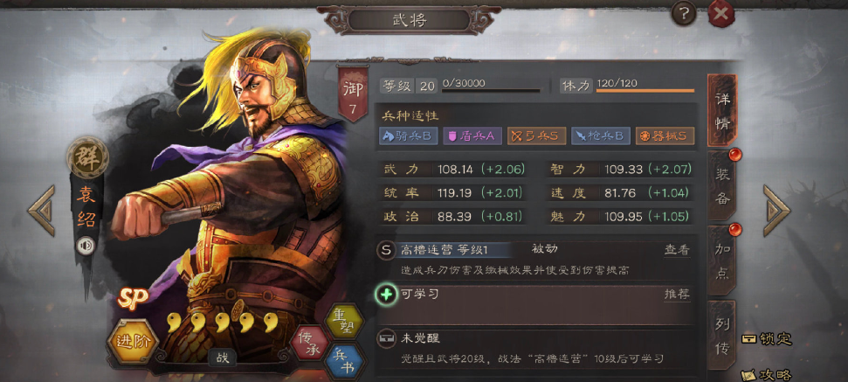Tap the 群 faction badge
The height and width of the screenshot is (382, 848).
87,157
